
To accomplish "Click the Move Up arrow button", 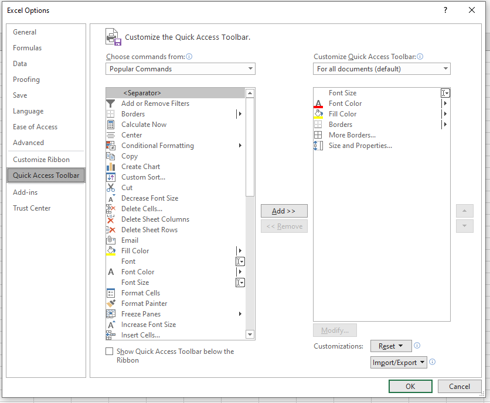I will [464, 211].
